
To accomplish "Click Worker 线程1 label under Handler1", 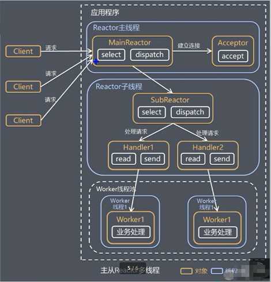I will [x=120, y=204].
